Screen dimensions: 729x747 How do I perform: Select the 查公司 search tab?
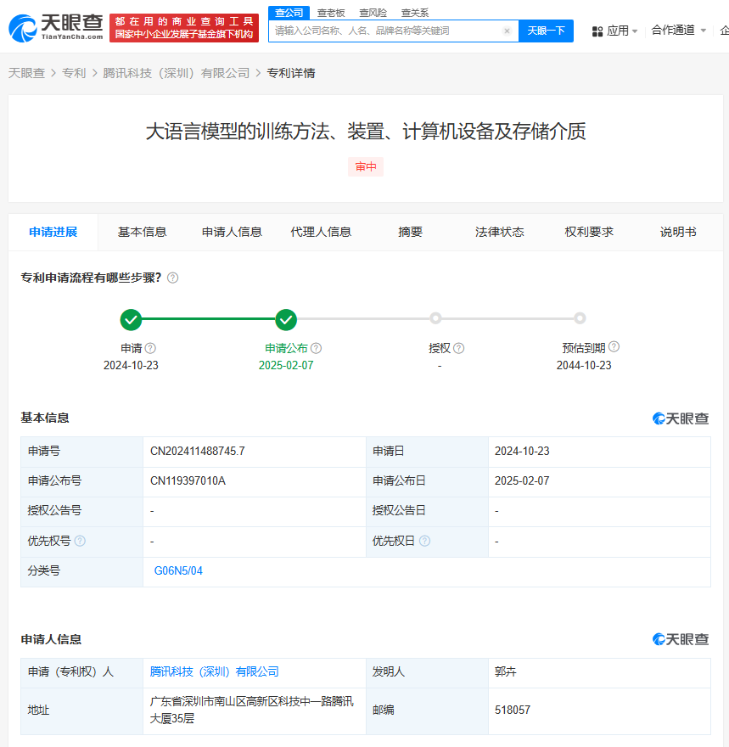coord(289,13)
